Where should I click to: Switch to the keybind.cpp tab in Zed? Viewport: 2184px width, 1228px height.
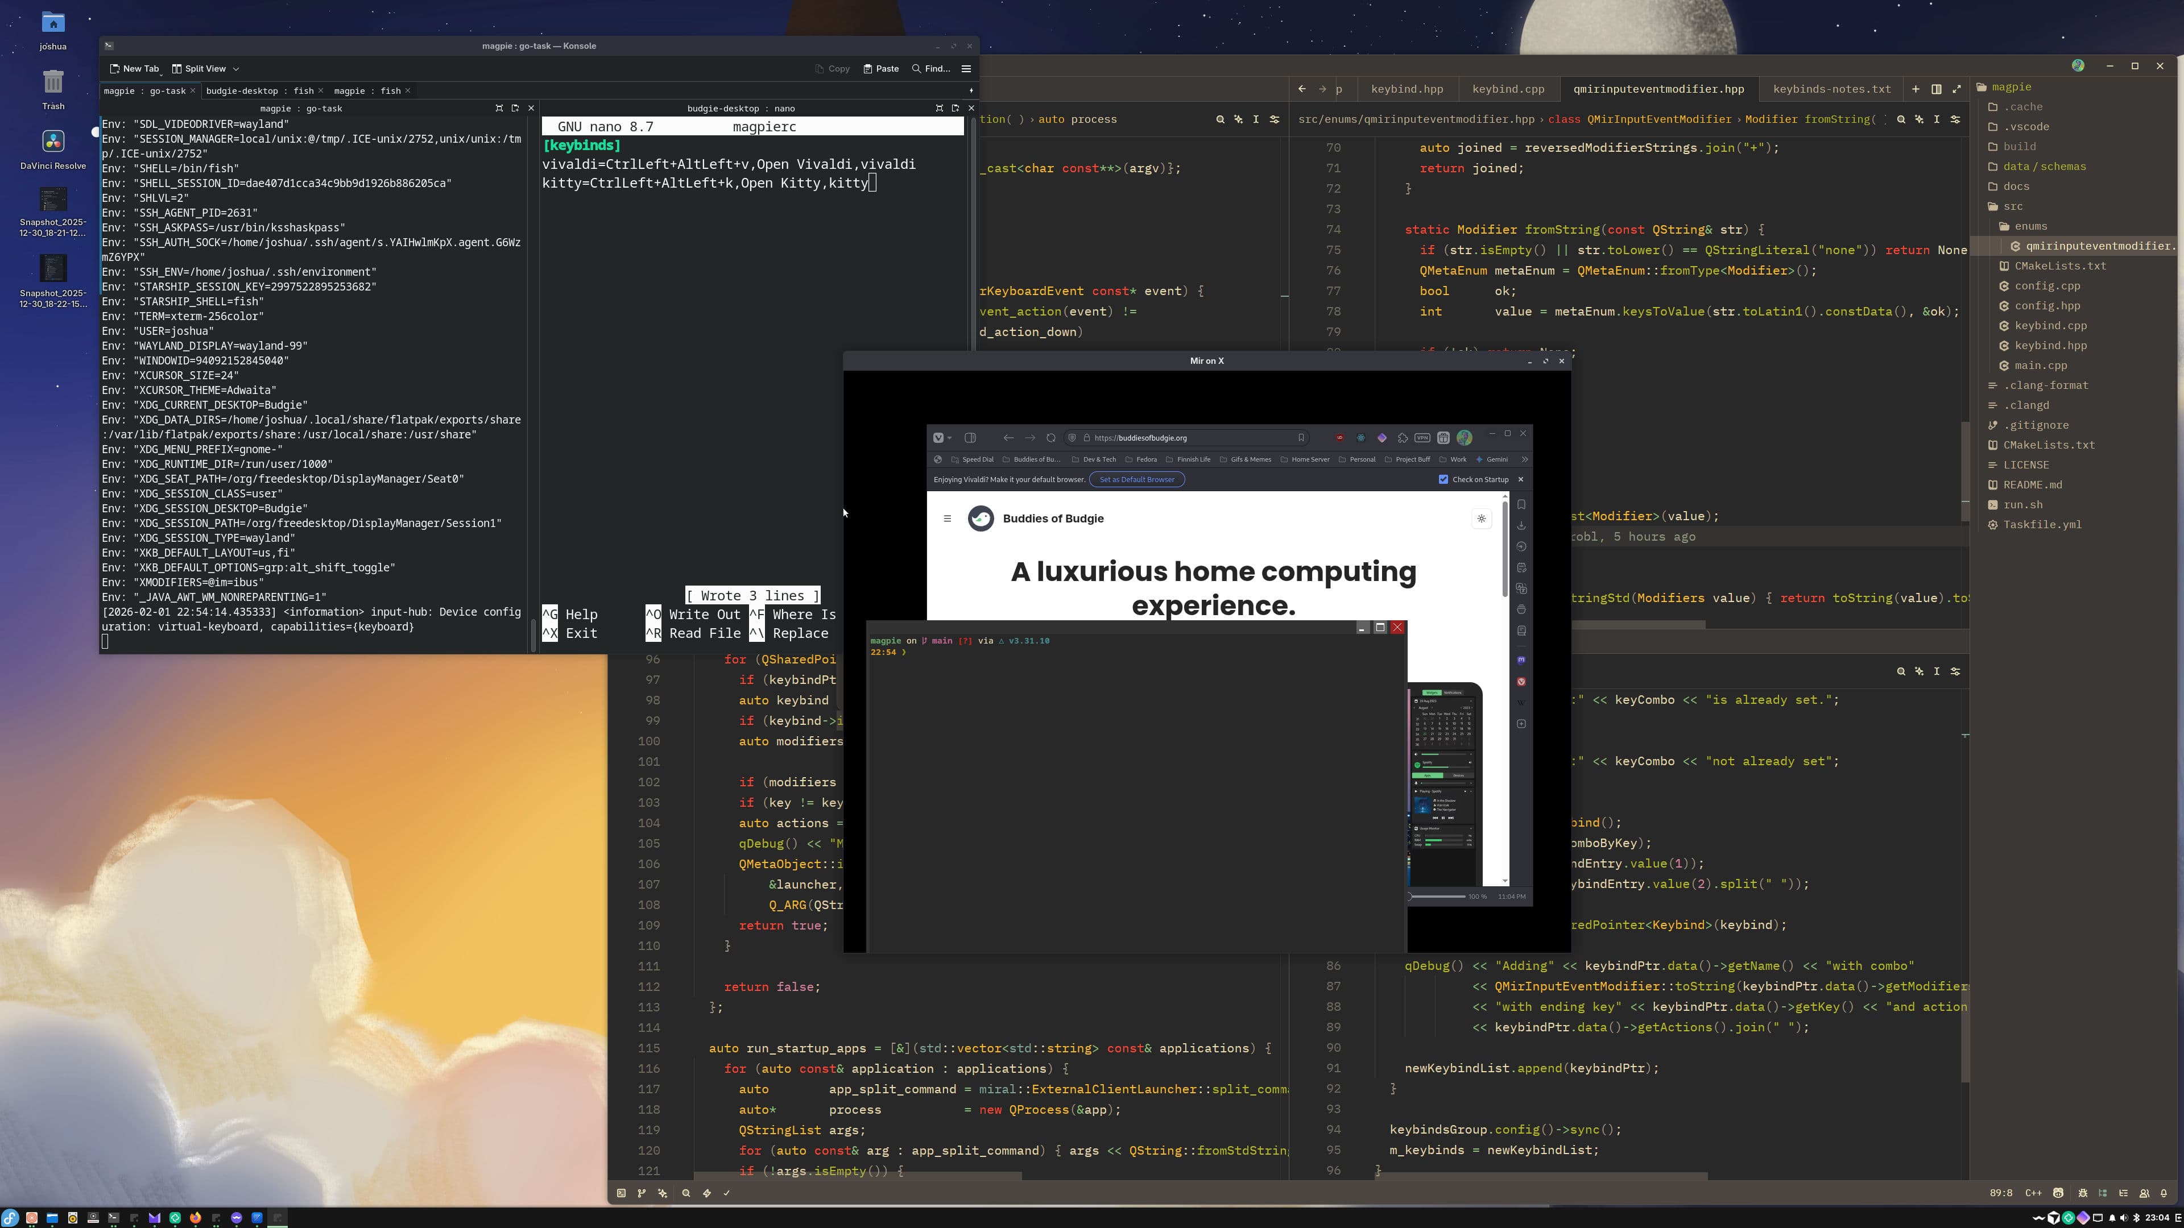pos(1507,88)
